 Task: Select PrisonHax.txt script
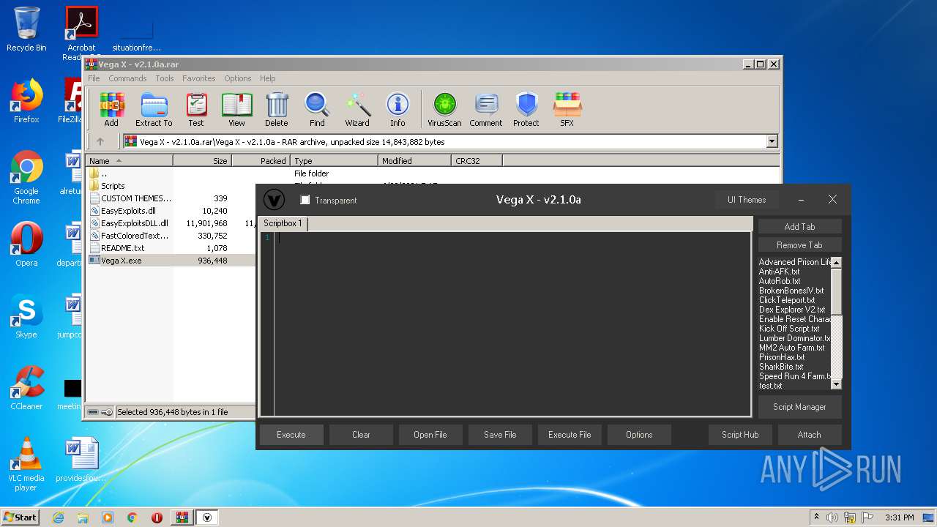[782, 357]
